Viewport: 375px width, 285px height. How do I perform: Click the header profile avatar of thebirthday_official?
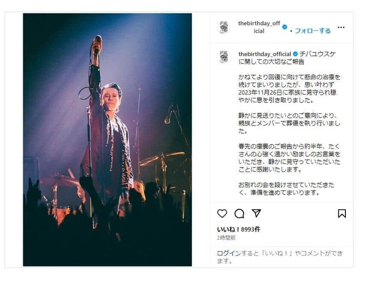click(224, 27)
